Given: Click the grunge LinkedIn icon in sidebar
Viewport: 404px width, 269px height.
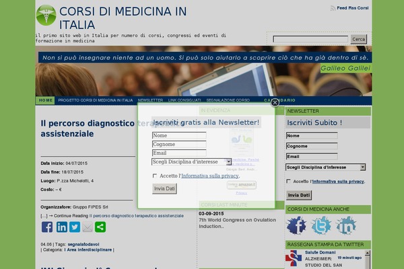Looking at the screenshot, I should [346, 225].
